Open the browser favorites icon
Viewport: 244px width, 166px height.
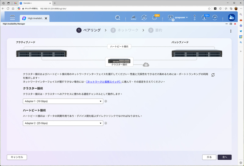click(x=226, y=9)
